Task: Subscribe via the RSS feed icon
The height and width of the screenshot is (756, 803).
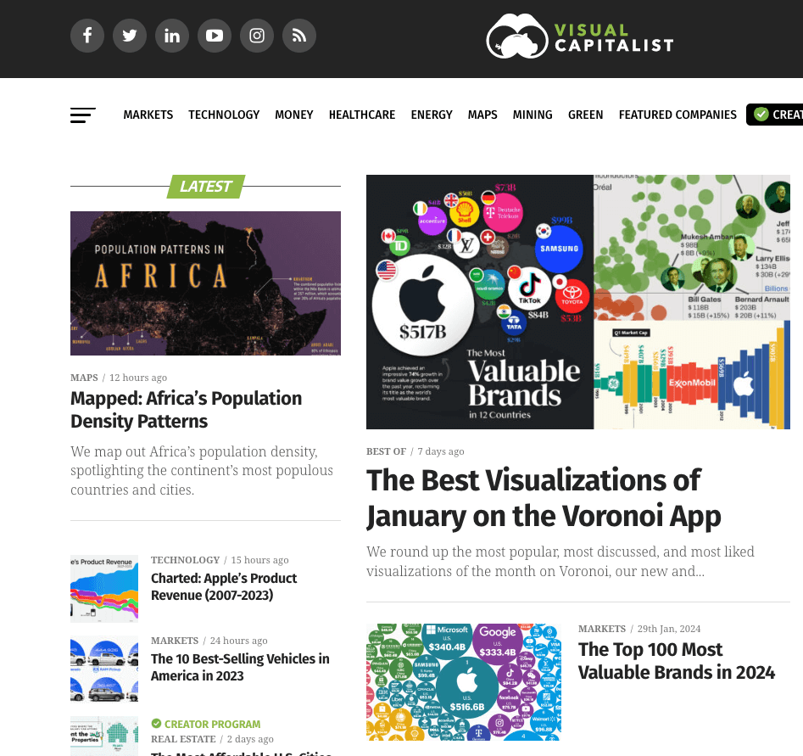Action: (299, 36)
